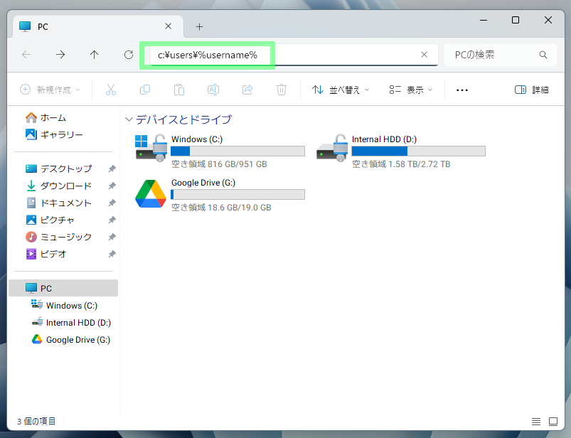Click the Up directory arrow
The image size is (571, 438).
pos(95,55)
